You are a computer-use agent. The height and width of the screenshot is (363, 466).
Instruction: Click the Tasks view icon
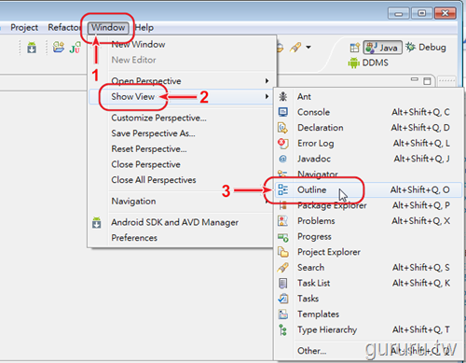pyautogui.click(x=283, y=299)
